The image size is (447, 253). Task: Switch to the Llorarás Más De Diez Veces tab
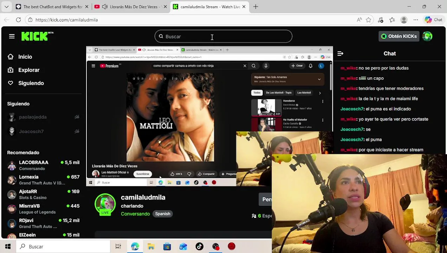pos(131,7)
